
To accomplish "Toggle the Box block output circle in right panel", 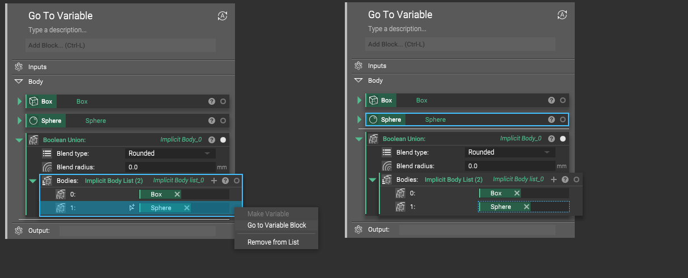I will [563, 100].
